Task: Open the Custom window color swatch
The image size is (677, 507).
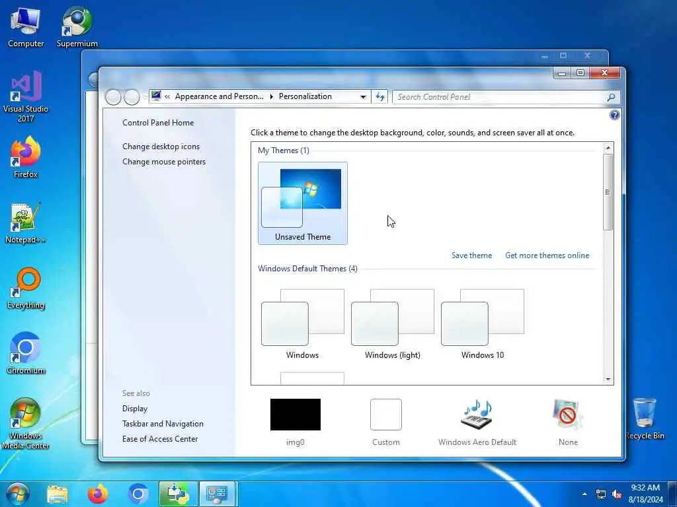Action: click(386, 422)
